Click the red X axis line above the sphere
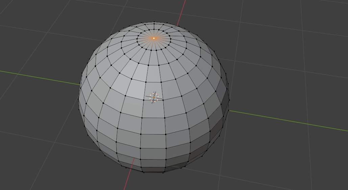Image resolution: width=348 pixels, height=190 pixels. click(183, 10)
